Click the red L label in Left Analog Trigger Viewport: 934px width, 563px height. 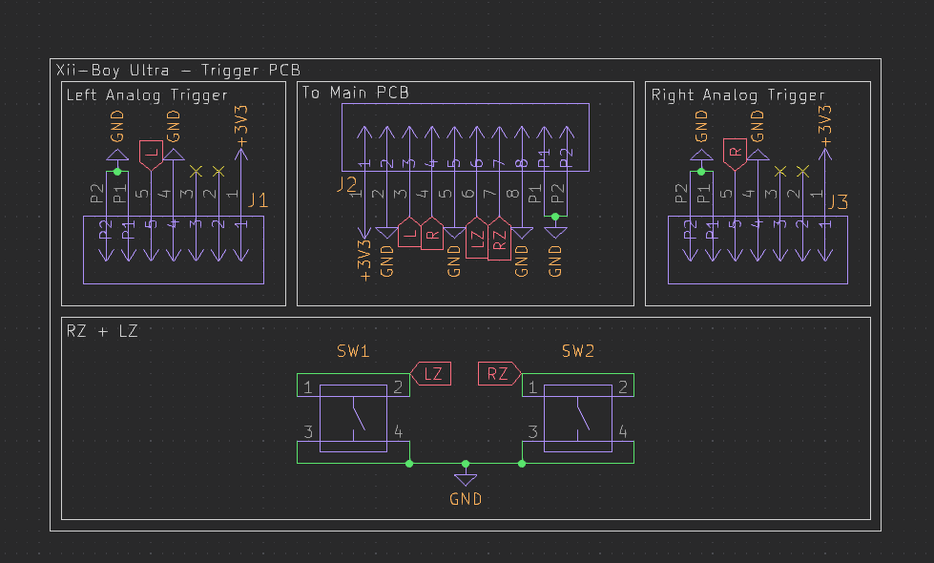(x=152, y=155)
